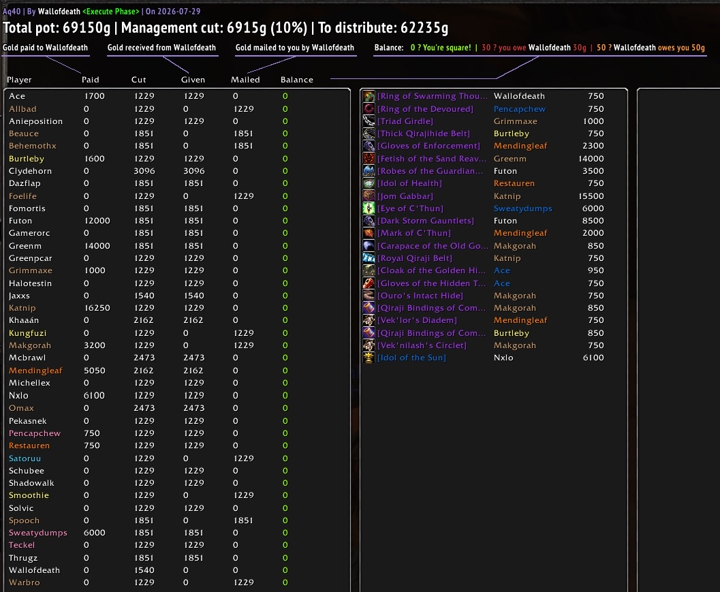Screen dimensions: 720x592
Task: Click the Gloves of the Hidden Temple icon
Action: 369,283
